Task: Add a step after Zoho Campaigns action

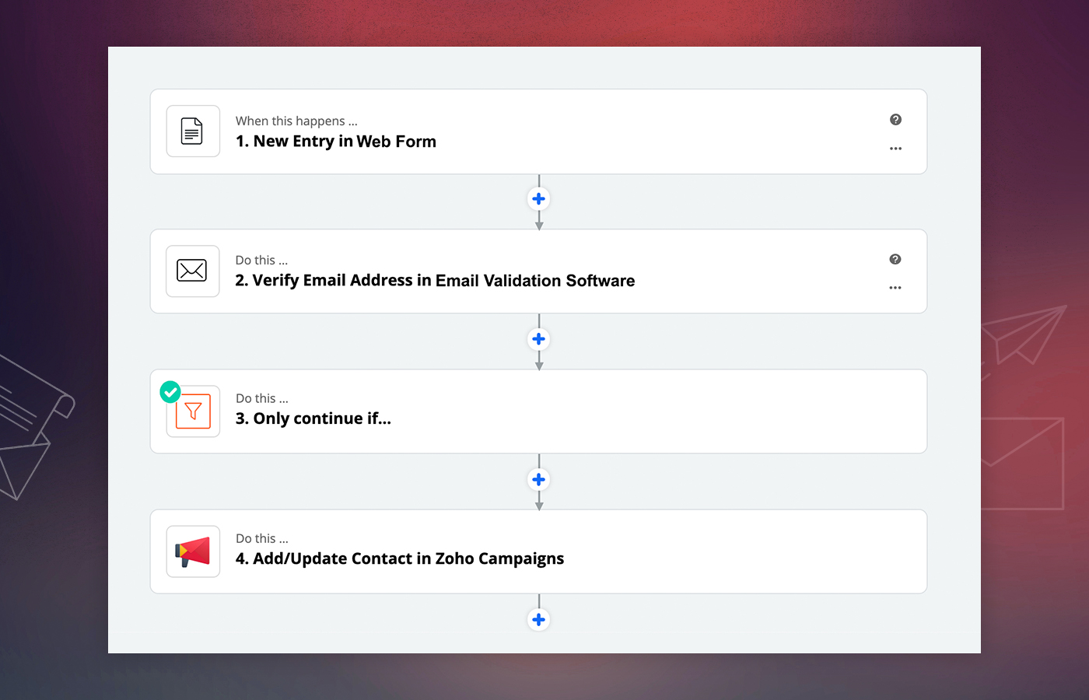Action: (538, 620)
